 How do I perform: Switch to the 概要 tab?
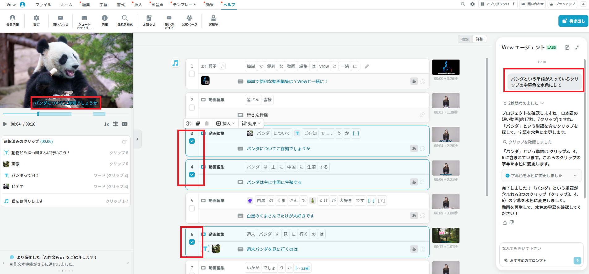(x=465, y=39)
